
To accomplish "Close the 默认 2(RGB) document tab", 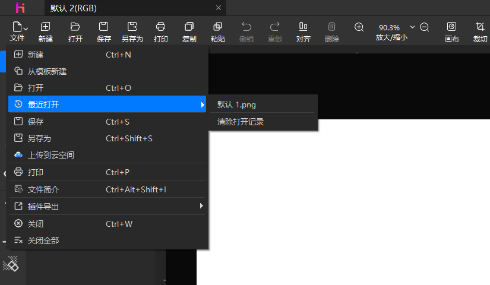I will click(x=219, y=8).
